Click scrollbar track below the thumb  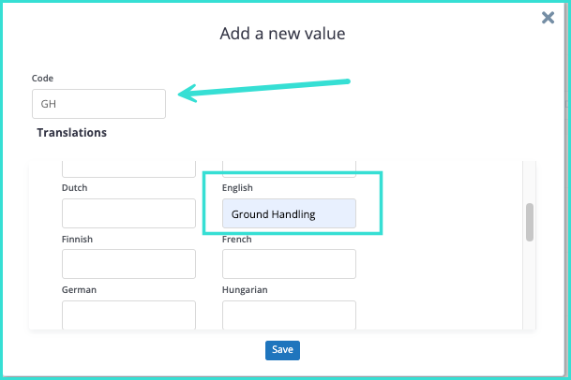coord(530,290)
